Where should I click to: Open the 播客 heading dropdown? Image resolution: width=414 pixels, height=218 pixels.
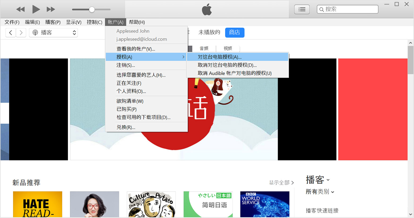[318, 180]
